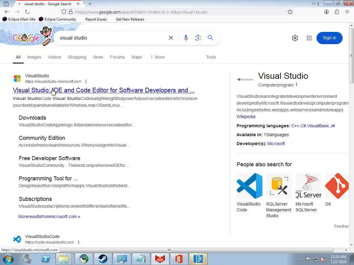Open the Microsoft SQL Server thumbnail
The height and width of the screenshot is (265, 354).
point(309,186)
